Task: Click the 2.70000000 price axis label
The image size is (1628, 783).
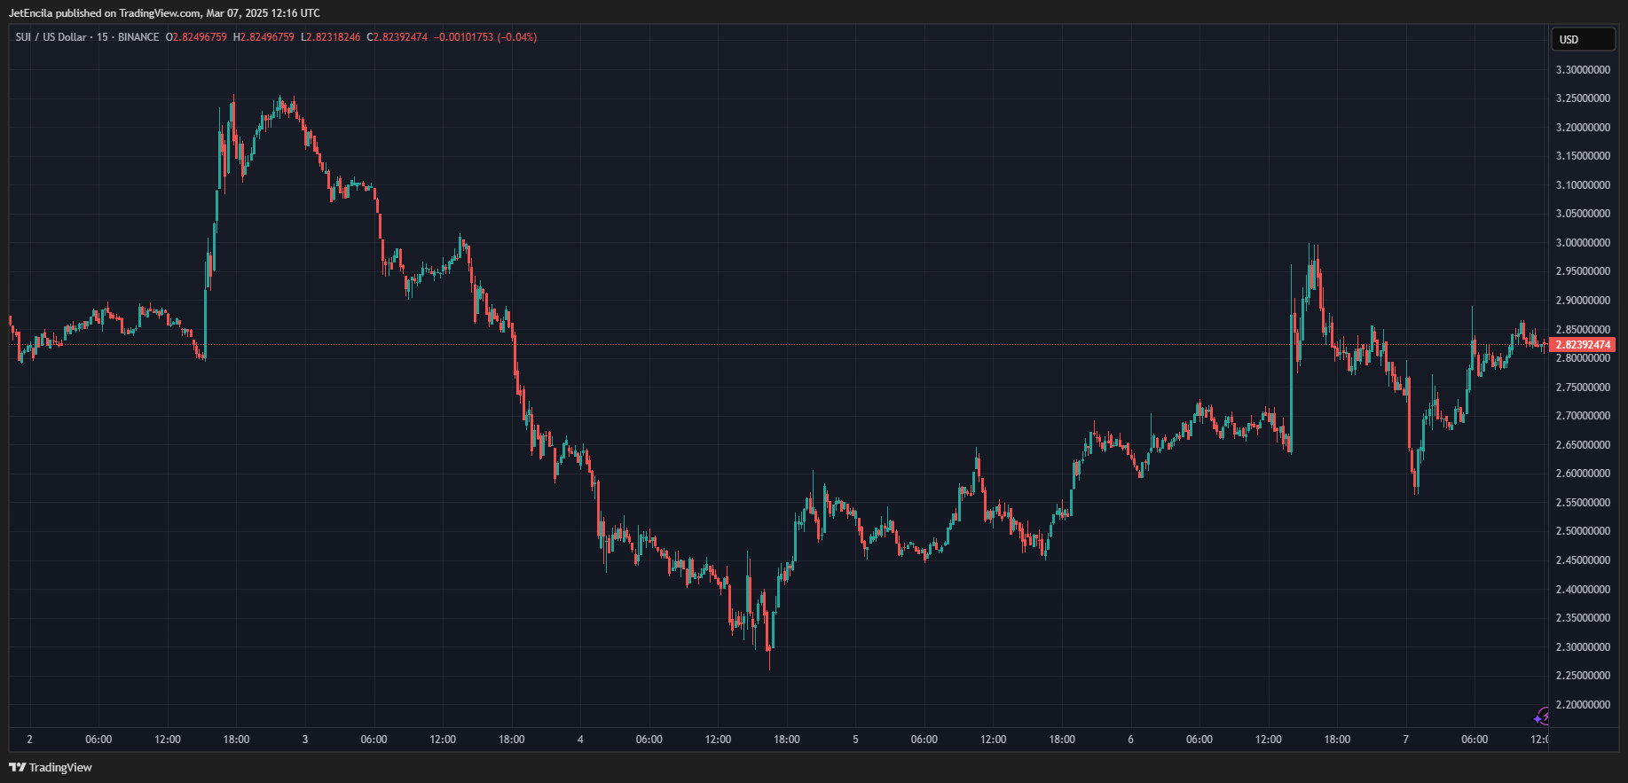Action: coord(1583,416)
